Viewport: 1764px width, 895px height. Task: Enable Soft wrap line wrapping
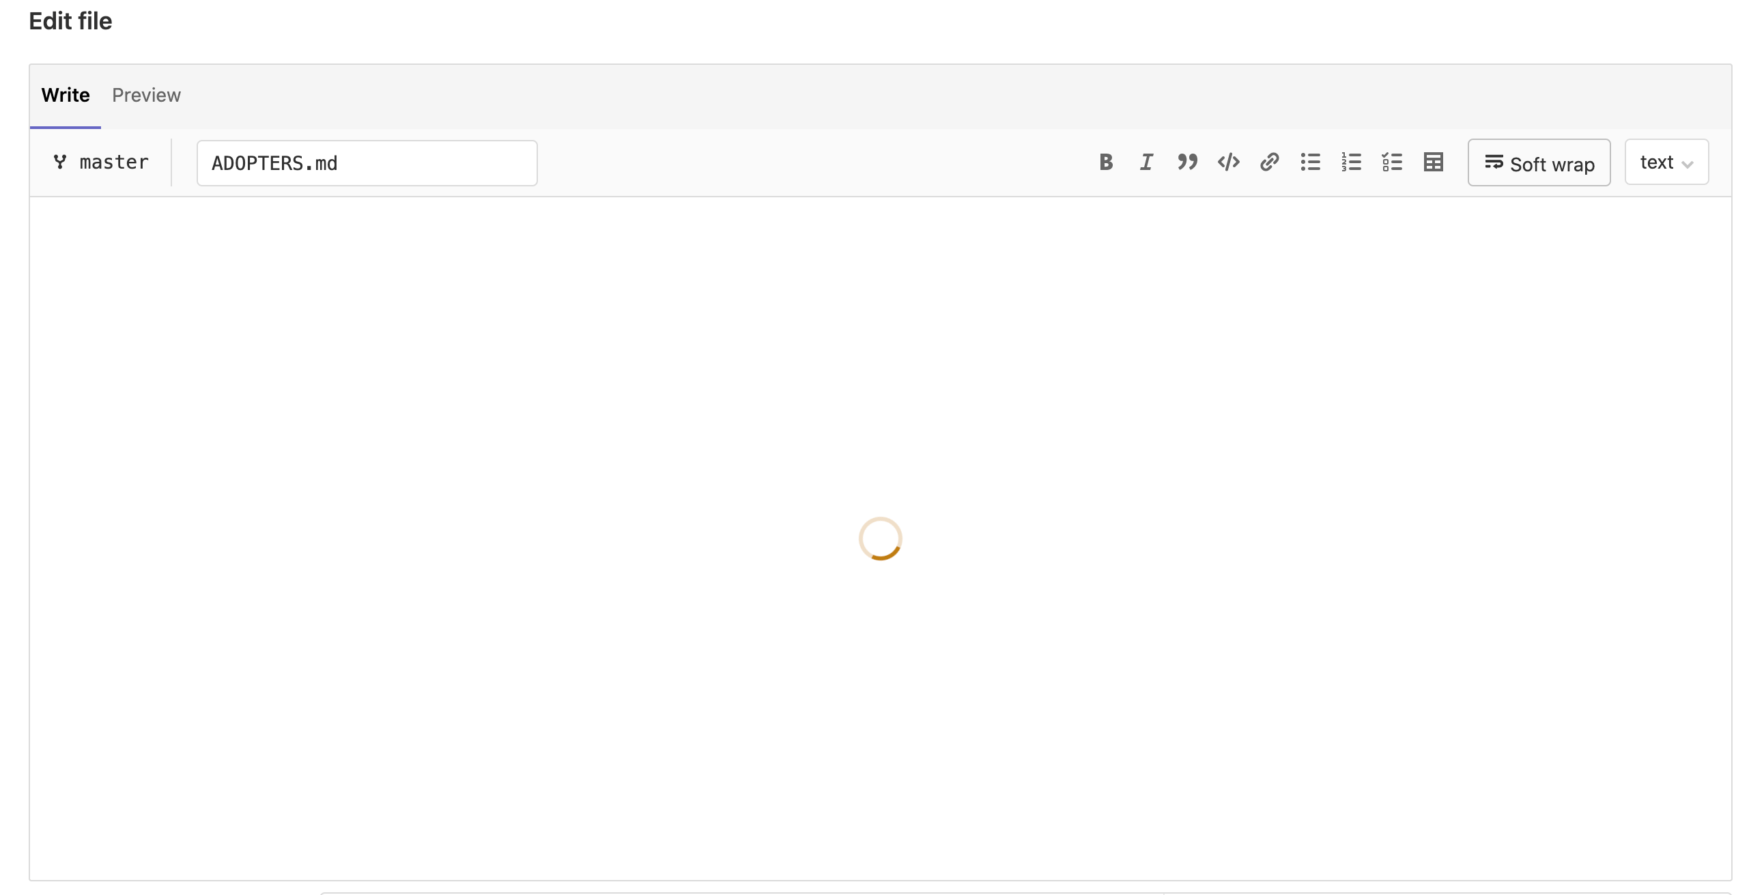coord(1539,161)
